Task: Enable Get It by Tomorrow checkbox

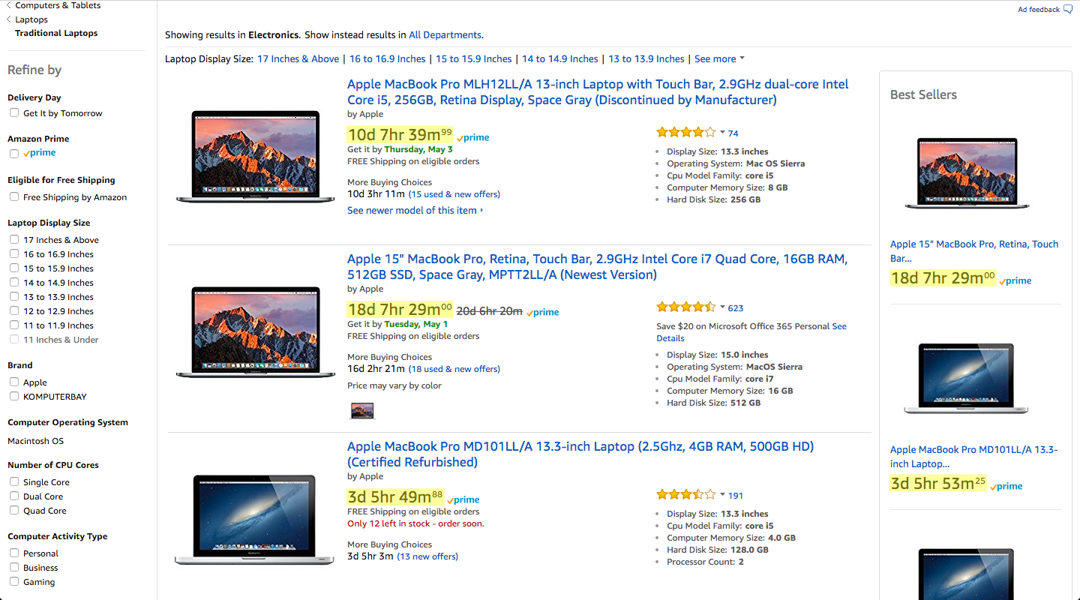Action: pyautogui.click(x=13, y=113)
